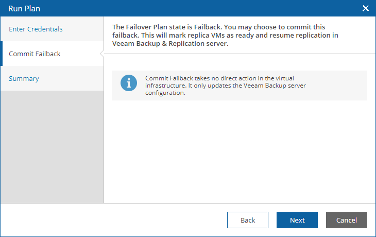Click the blank white area below the info box
Screen dimensions: 376x237
click(240, 151)
